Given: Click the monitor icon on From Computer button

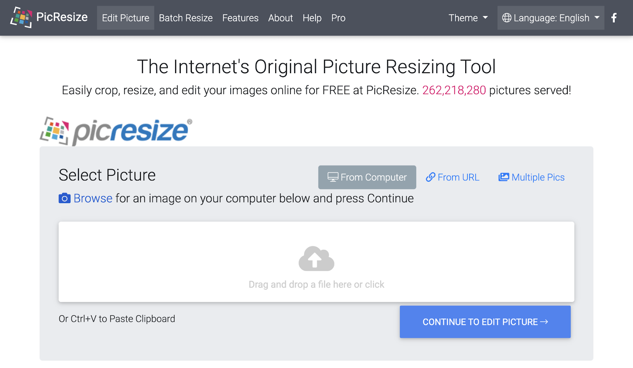Looking at the screenshot, I should (332, 177).
